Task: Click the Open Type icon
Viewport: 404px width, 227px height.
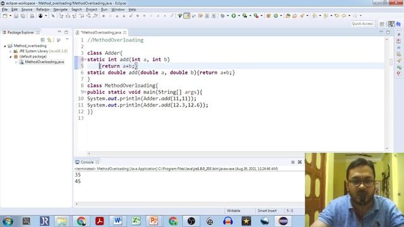Action: [288, 16]
